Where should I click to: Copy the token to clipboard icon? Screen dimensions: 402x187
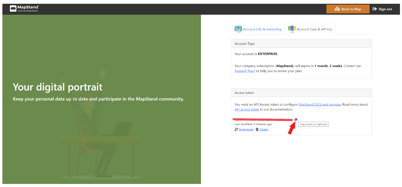coord(295,120)
